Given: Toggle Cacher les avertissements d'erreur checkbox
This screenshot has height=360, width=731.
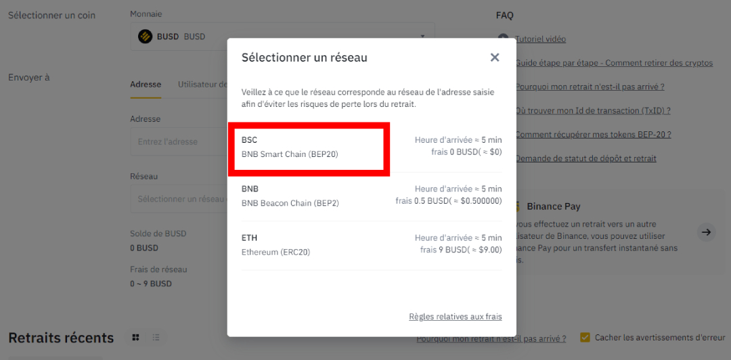Looking at the screenshot, I should (x=585, y=337).
